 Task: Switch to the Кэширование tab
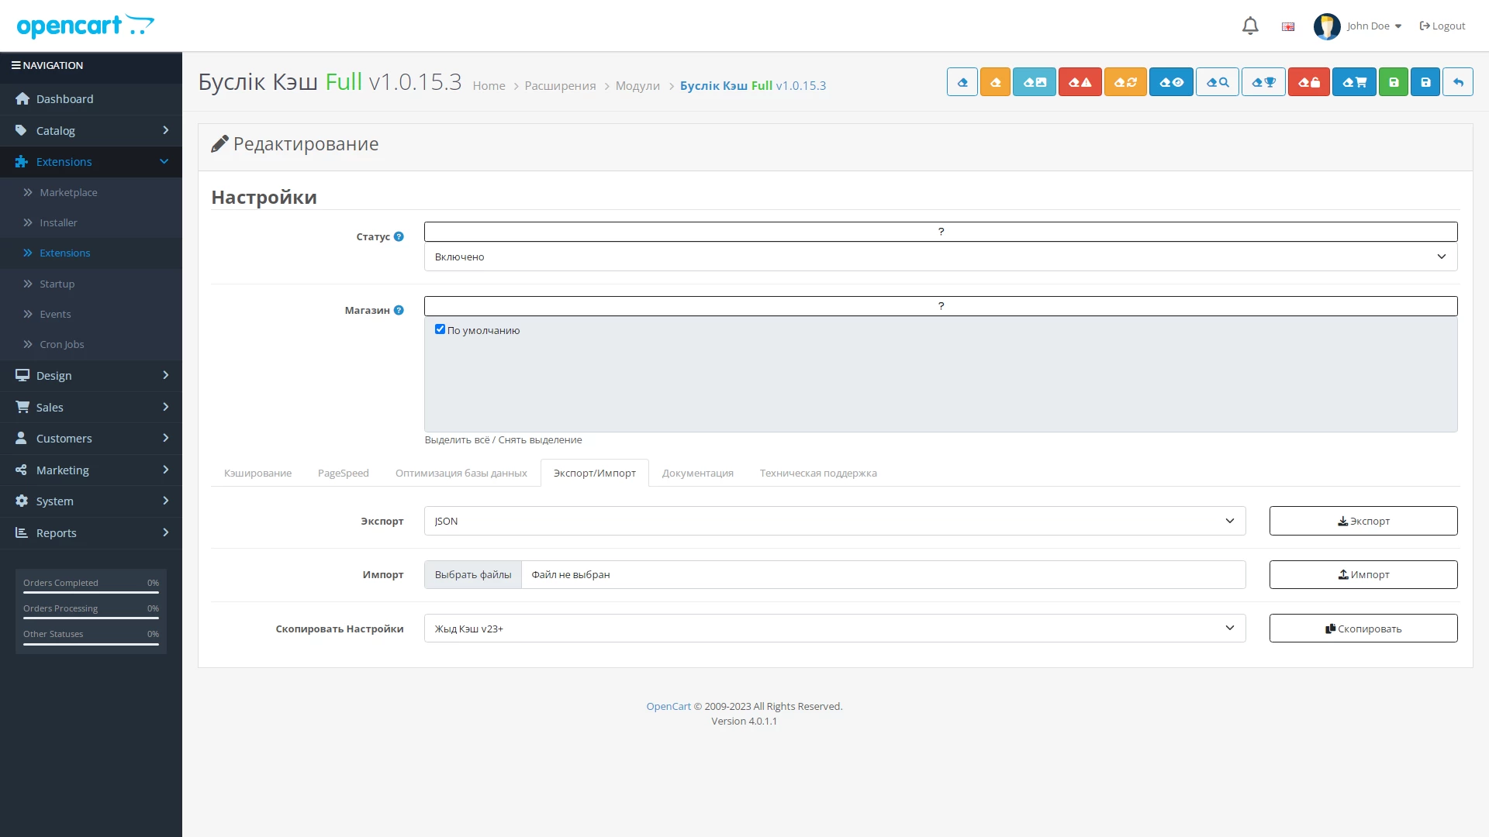[x=257, y=473]
